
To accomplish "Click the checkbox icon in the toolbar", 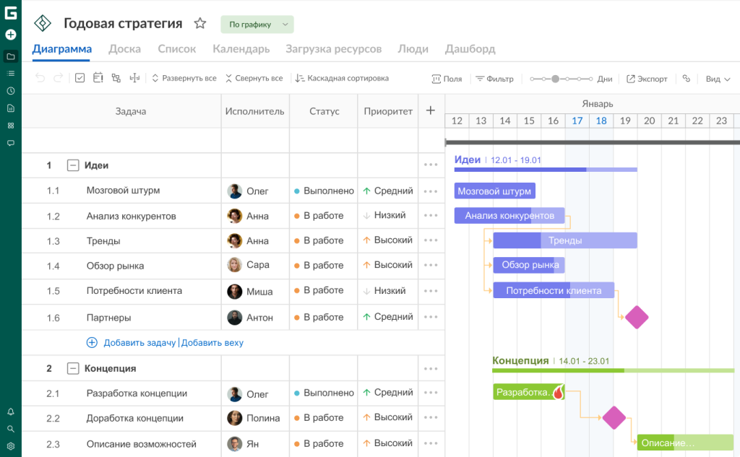I will 79,78.
